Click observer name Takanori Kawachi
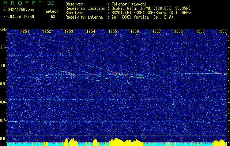The height and width of the screenshot is (146, 230). pyautogui.click(x=129, y=4)
